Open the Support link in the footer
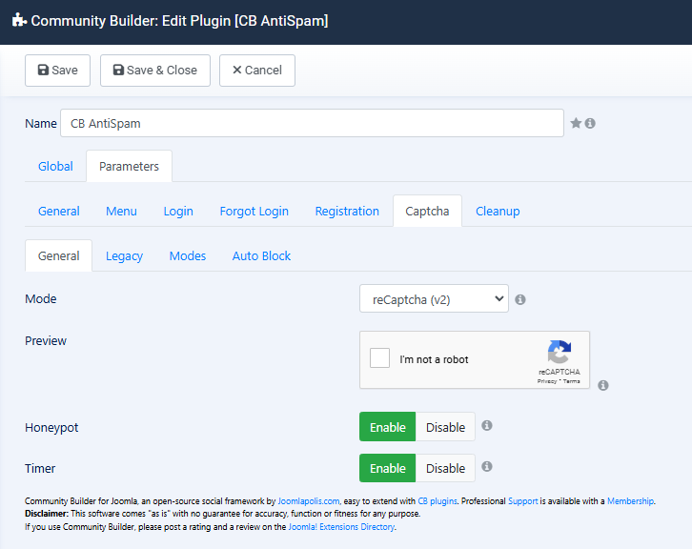Viewport: 692px width, 549px height. pyautogui.click(x=523, y=501)
